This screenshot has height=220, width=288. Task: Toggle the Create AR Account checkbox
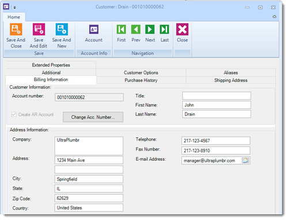[14, 114]
